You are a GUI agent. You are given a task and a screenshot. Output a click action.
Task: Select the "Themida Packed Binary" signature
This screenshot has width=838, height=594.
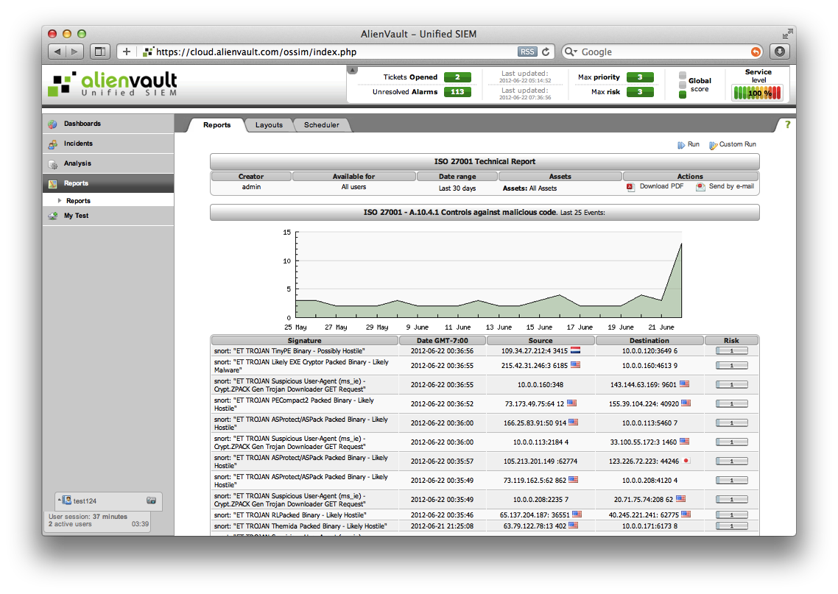(300, 526)
